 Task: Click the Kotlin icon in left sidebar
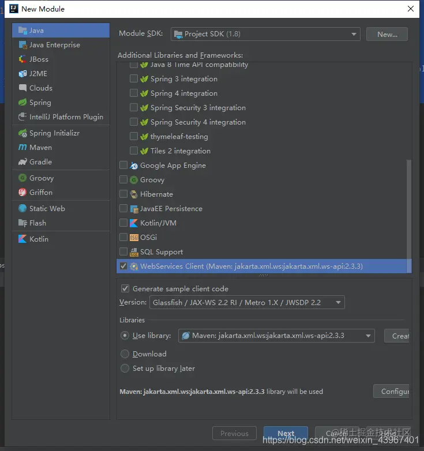(x=22, y=239)
